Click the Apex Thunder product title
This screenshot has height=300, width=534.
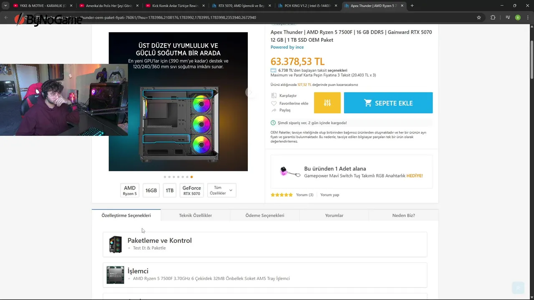point(351,36)
